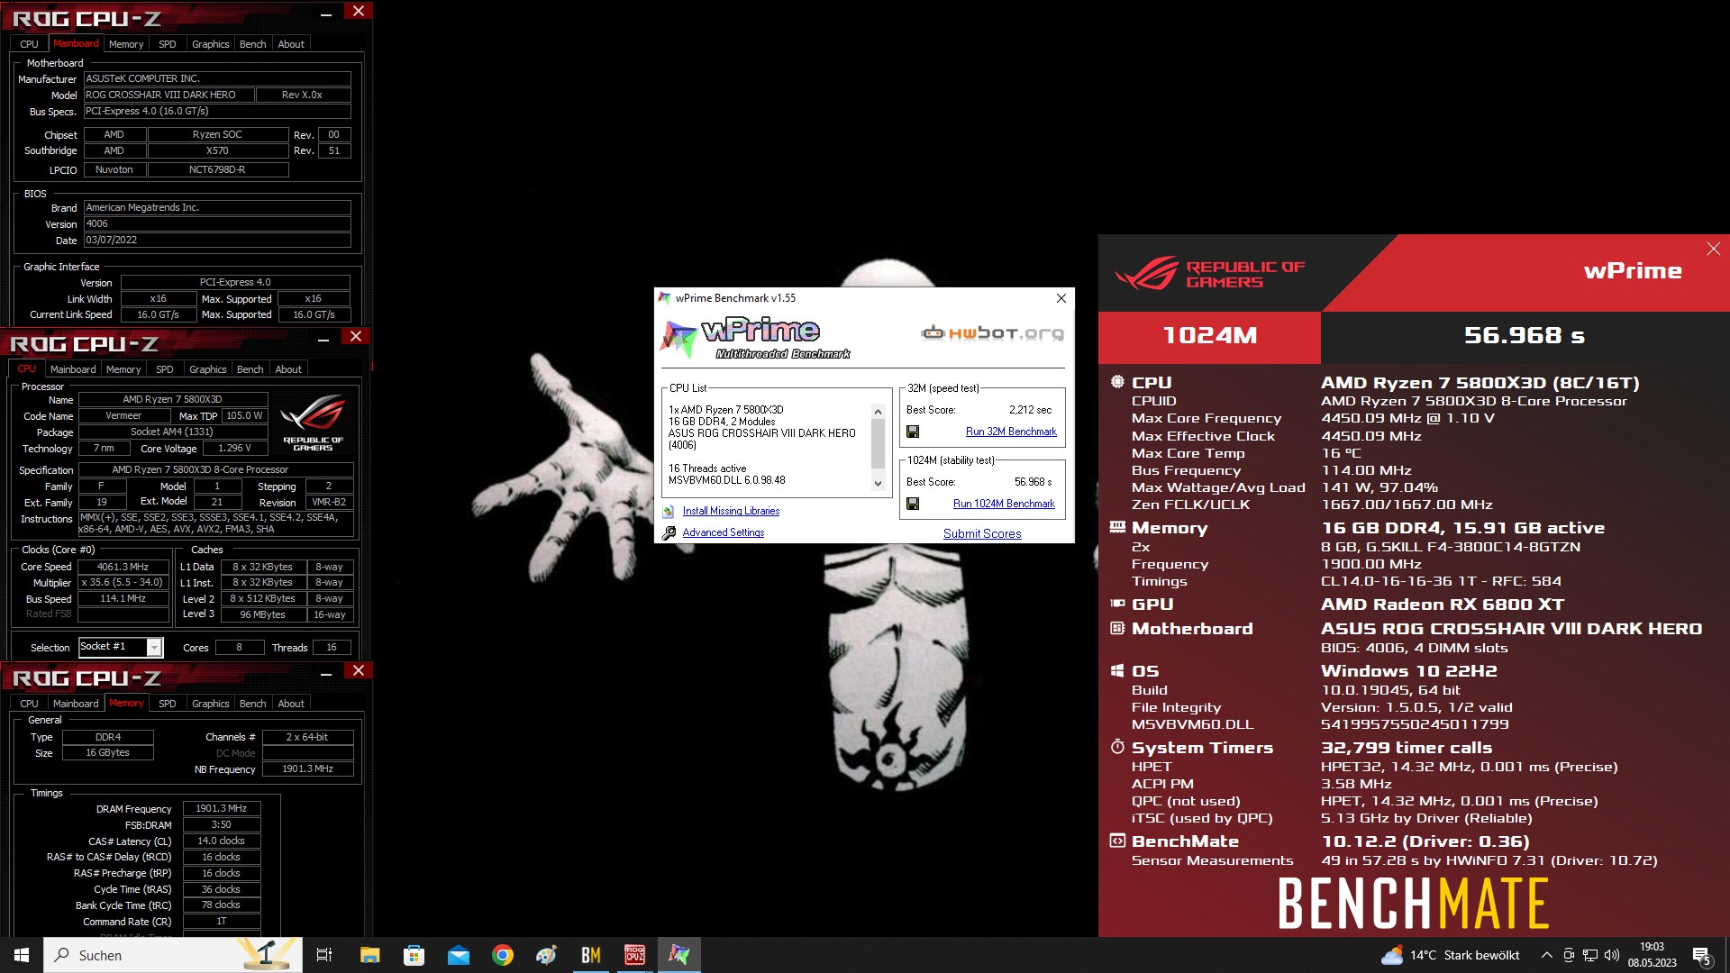Viewport: 1730px width, 973px height.
Task: Click the ROG CPU-Z taskbar icon
Action: 635,955
